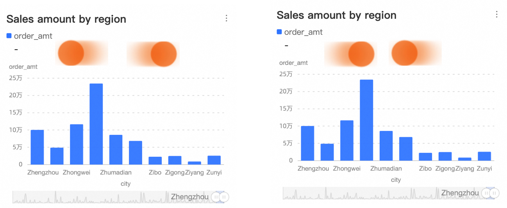
Task: Select the Zhengzhou bar in the right chart
Action: click(307, 143)
